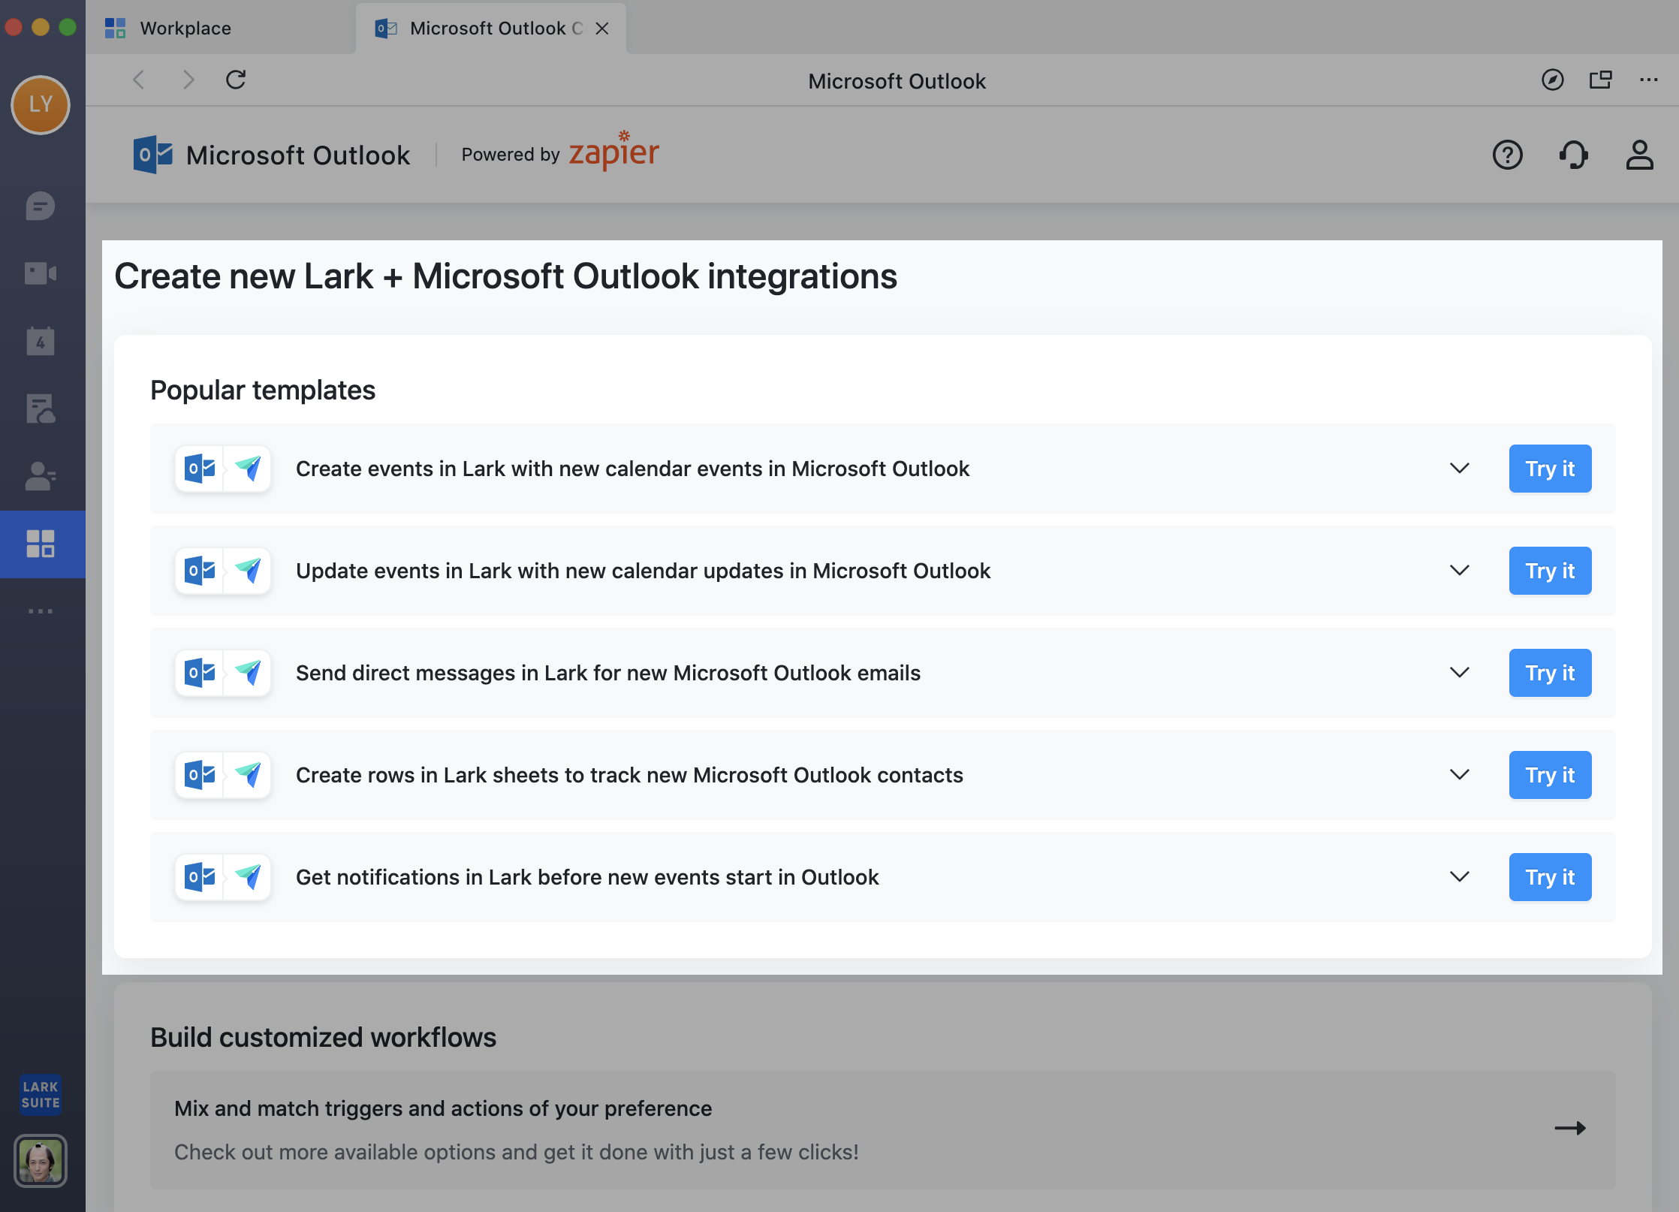The height and width of the screenshot is (1212, 1679).
Task: Click the Build customized workflows arrow
Action: pyautogui.click(x=1571, y=1129)
